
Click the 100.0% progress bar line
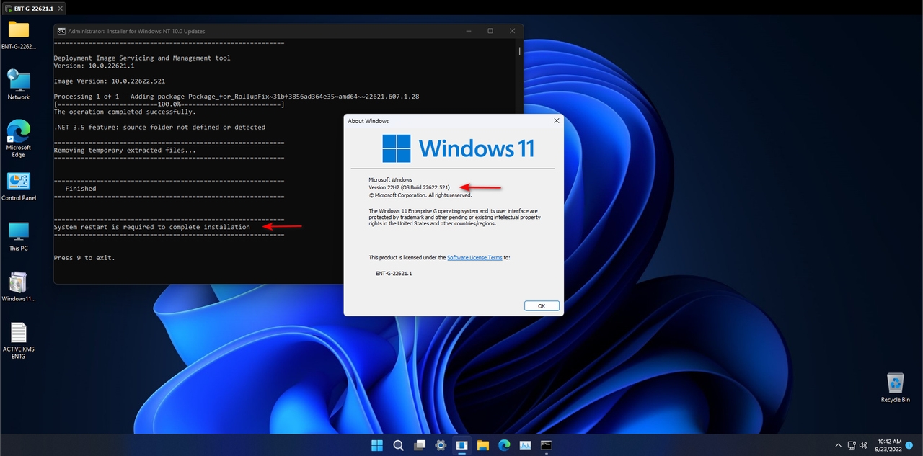tap(169, 104)
